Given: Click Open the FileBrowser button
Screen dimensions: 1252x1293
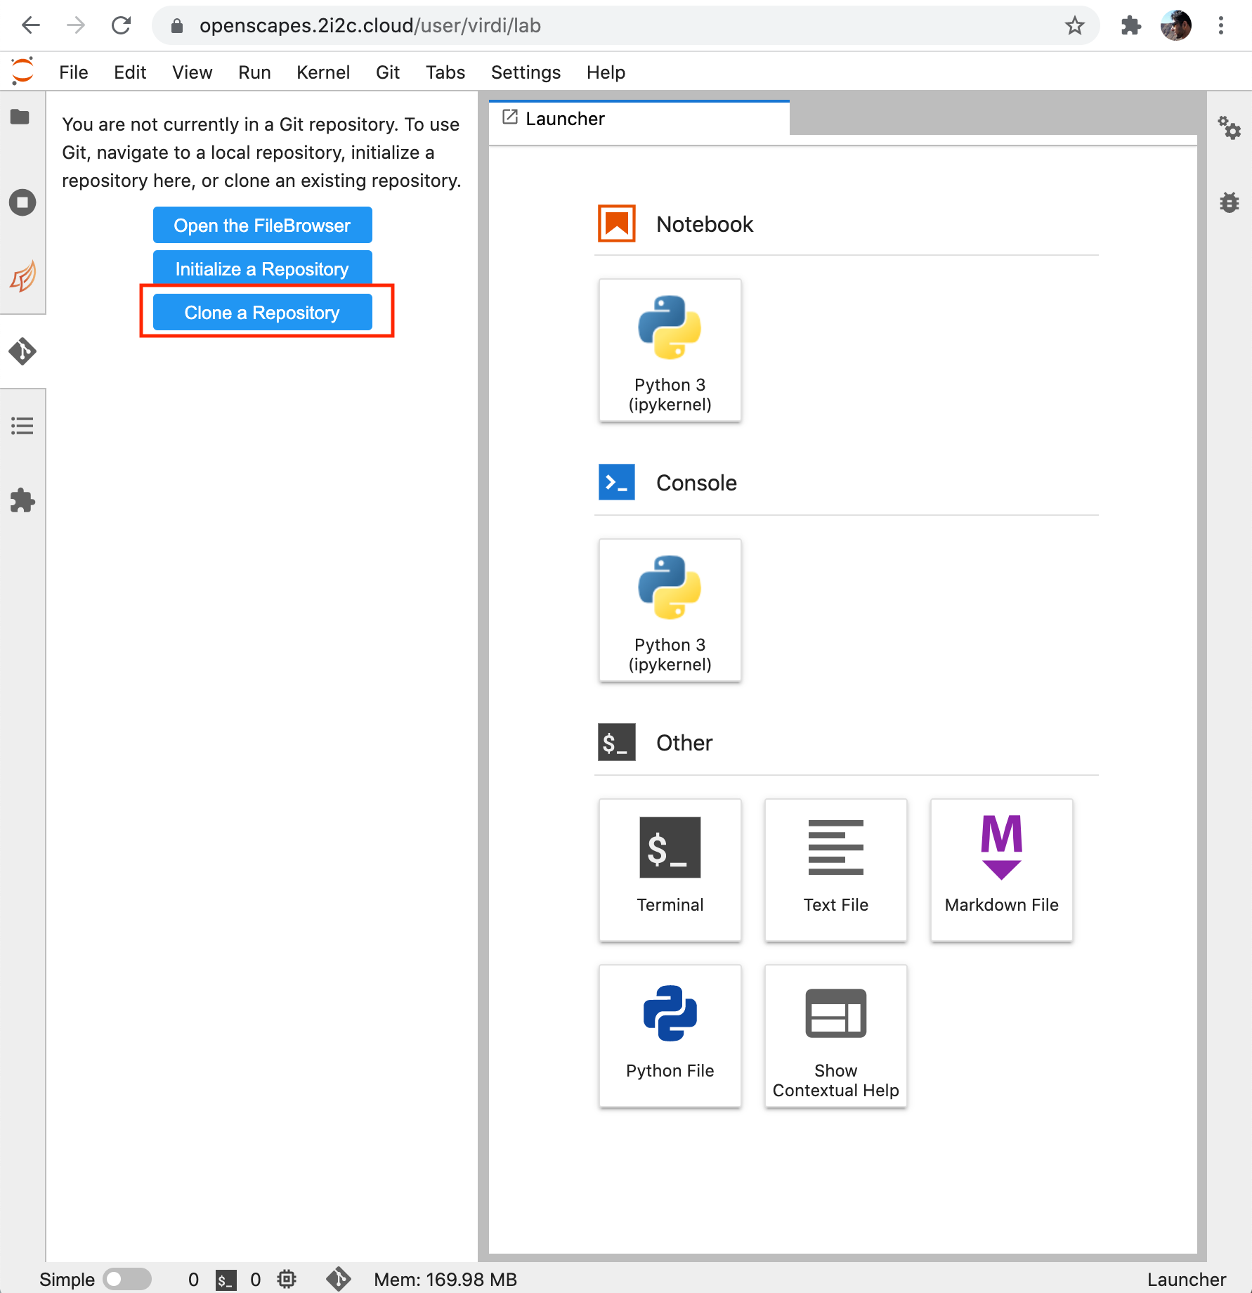Looking at the screenshot, I should click(x=262, y=225).
